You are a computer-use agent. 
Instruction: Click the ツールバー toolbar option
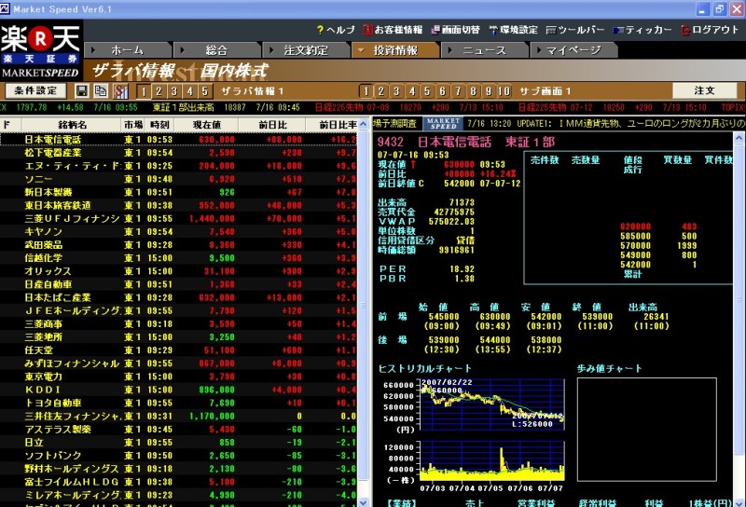[575, 30]
